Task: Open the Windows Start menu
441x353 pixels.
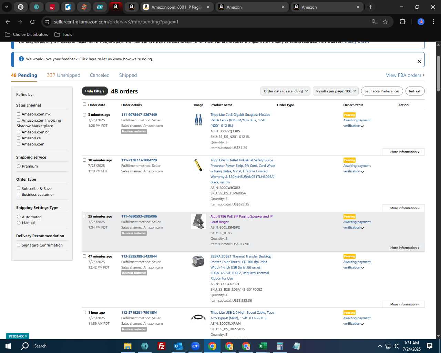Action: [8, 346]
